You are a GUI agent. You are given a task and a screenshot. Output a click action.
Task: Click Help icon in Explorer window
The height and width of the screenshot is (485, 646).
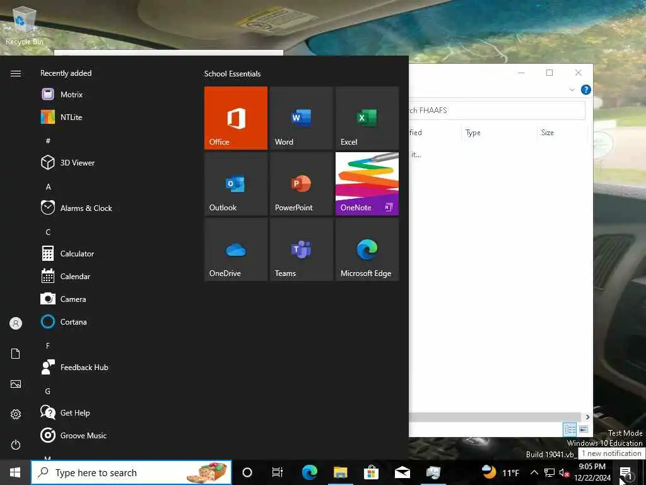[x=586, y=90]
